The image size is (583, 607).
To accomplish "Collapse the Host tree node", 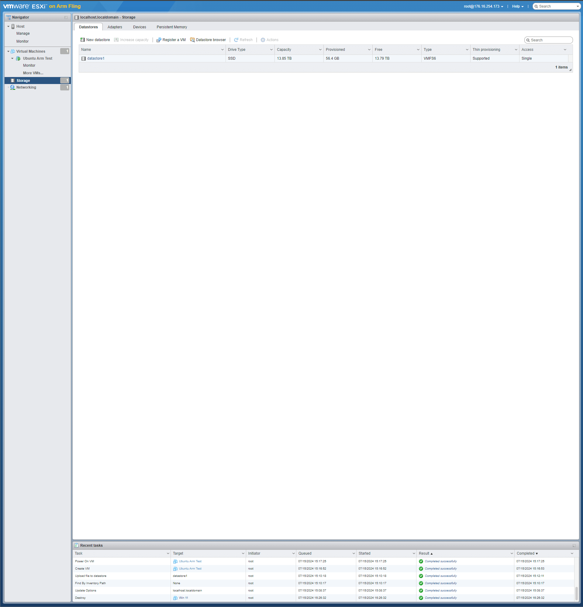I will point(8,26).
